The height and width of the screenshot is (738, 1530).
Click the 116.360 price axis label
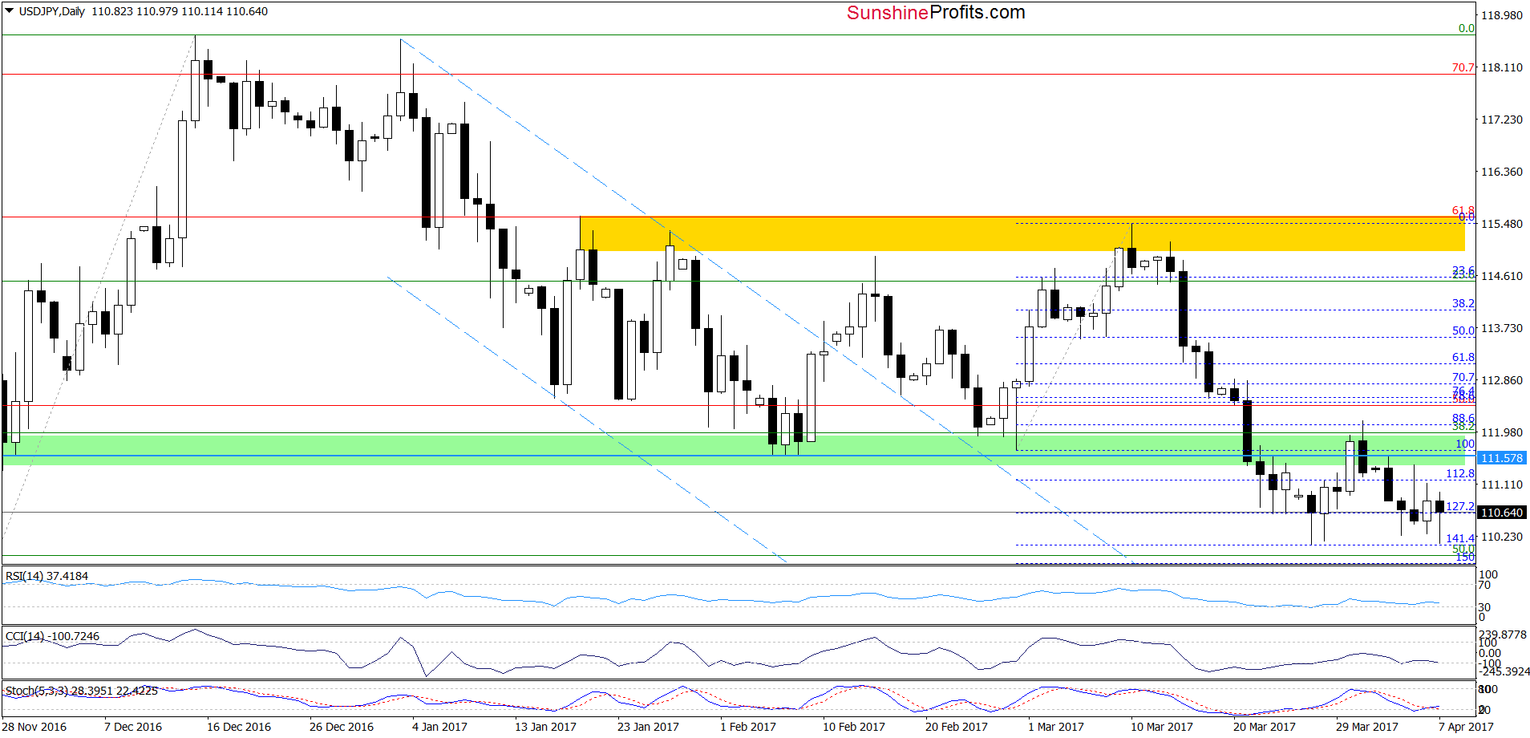[1501, 172]
